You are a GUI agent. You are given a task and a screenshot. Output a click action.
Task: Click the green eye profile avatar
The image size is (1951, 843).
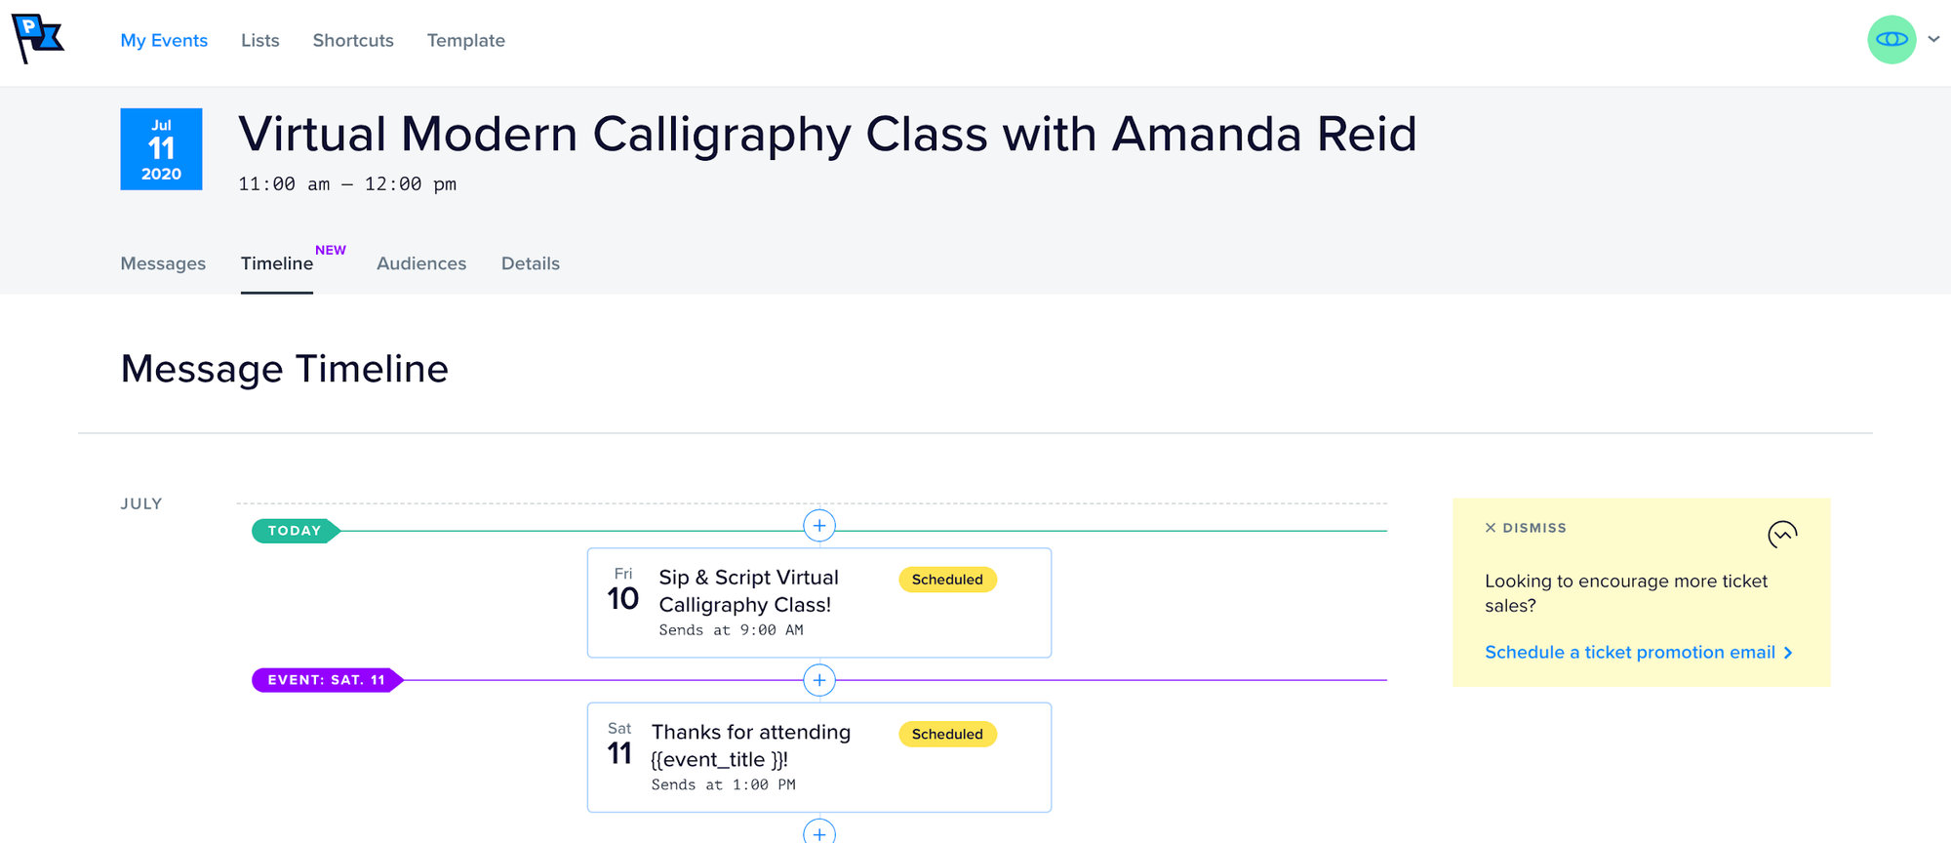tap(1891, 40)
